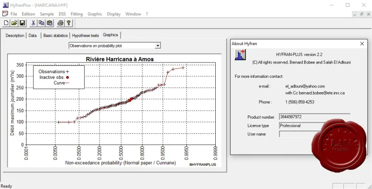Click the ©HYFRANPLUS chart credit text
The image size is (372, 189).
pyautogui.click(x=203, y=164)
